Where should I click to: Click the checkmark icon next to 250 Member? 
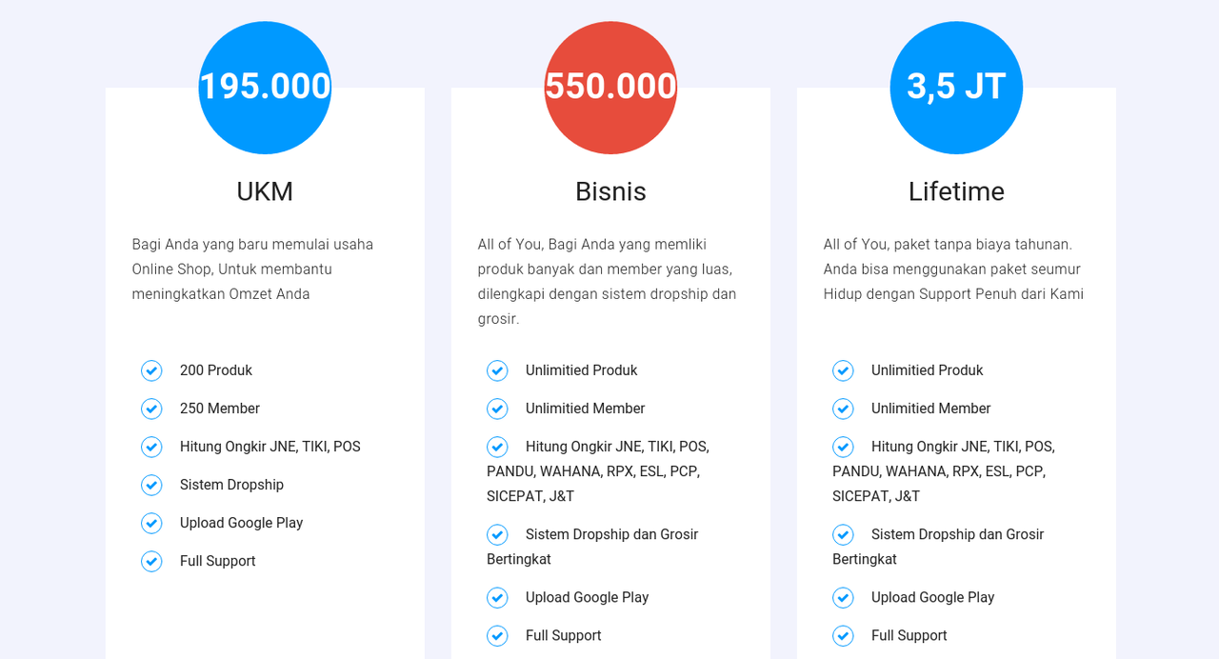[x=151, y=409]
